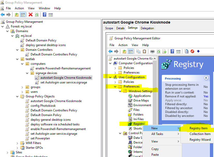Click the Export List icon in Editor toolbar
Screen dimensions: 214x157
[164, 52]
